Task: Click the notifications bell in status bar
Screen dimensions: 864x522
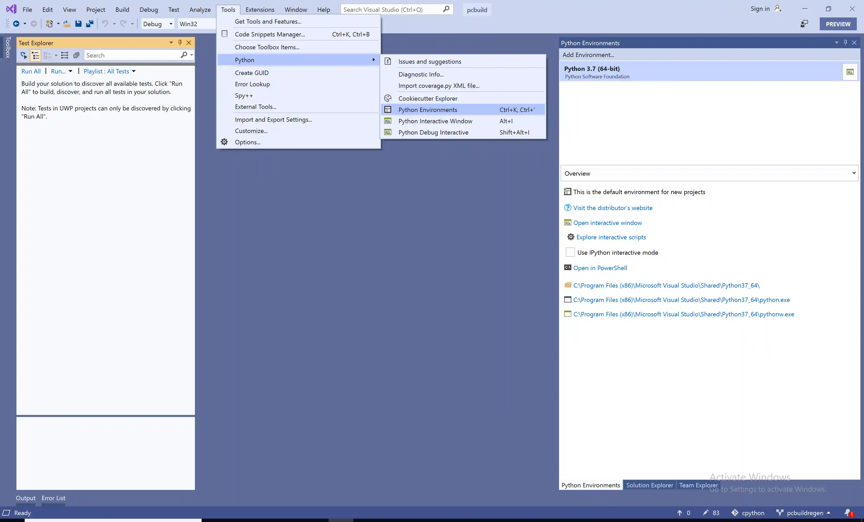Action: click(x=848, y=512)
